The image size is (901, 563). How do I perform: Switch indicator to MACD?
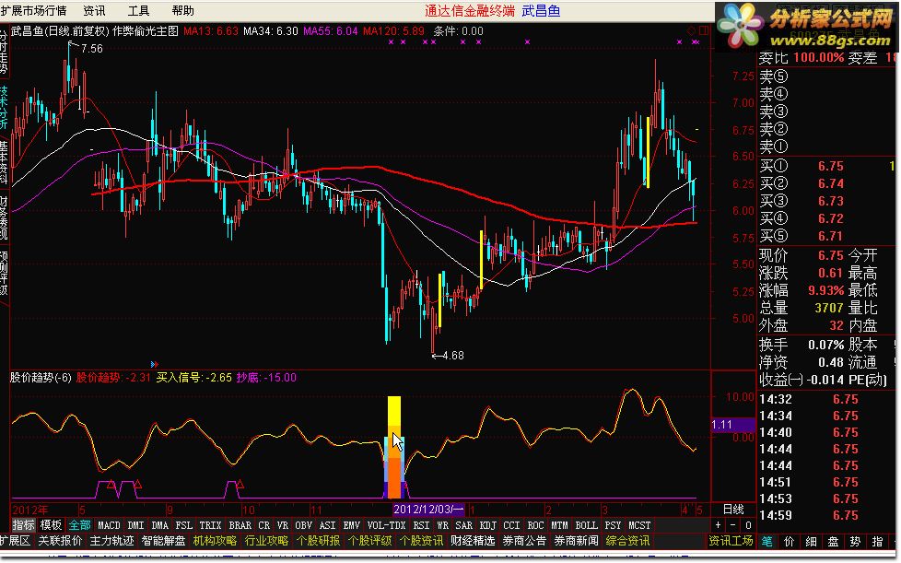coord(109,525)
